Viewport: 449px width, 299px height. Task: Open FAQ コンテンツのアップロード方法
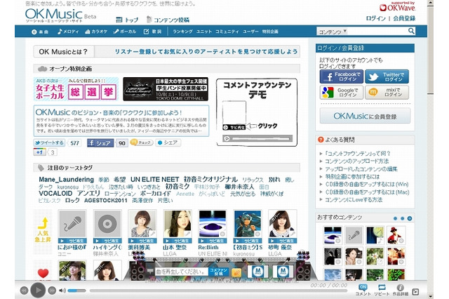[x=357, y=161]
